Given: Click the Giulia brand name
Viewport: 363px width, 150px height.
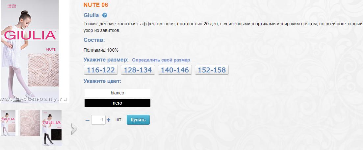Looking at the screenshot, I should coord(91,15).
